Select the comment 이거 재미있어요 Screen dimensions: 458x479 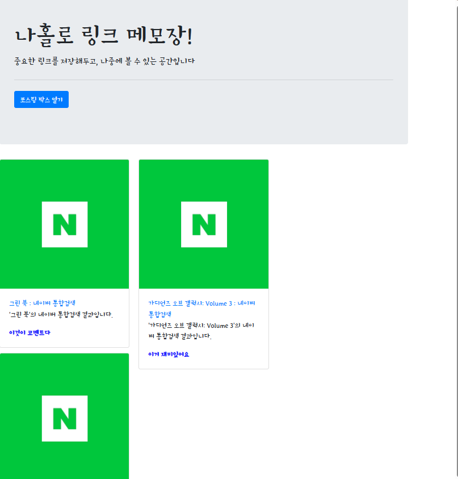(169, 355)
